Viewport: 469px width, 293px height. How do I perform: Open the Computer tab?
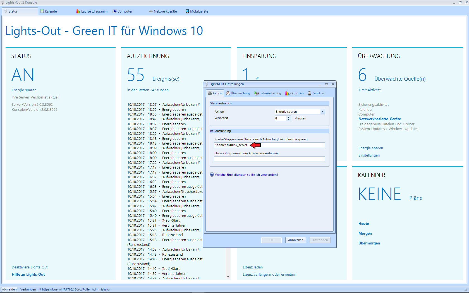click(122, 11)
